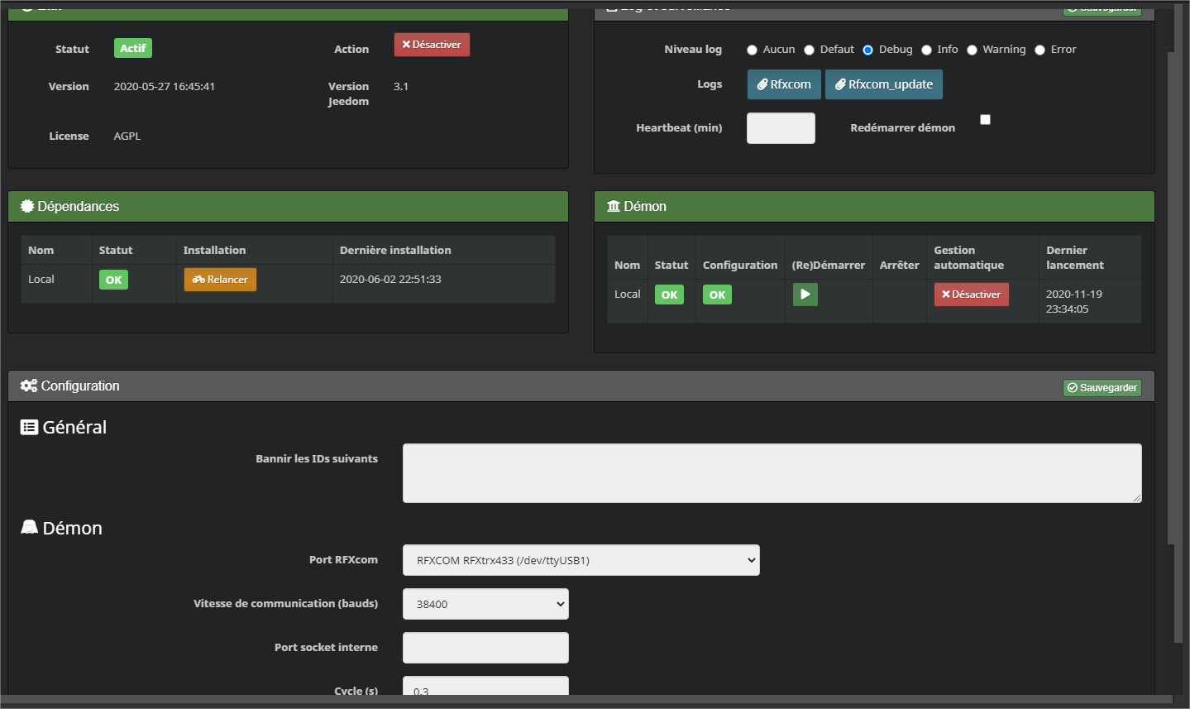Click the icon beside the Démon settings section
Viewport: 1190px width, 709px height.
pyautogui.click(x=29, y=528)
